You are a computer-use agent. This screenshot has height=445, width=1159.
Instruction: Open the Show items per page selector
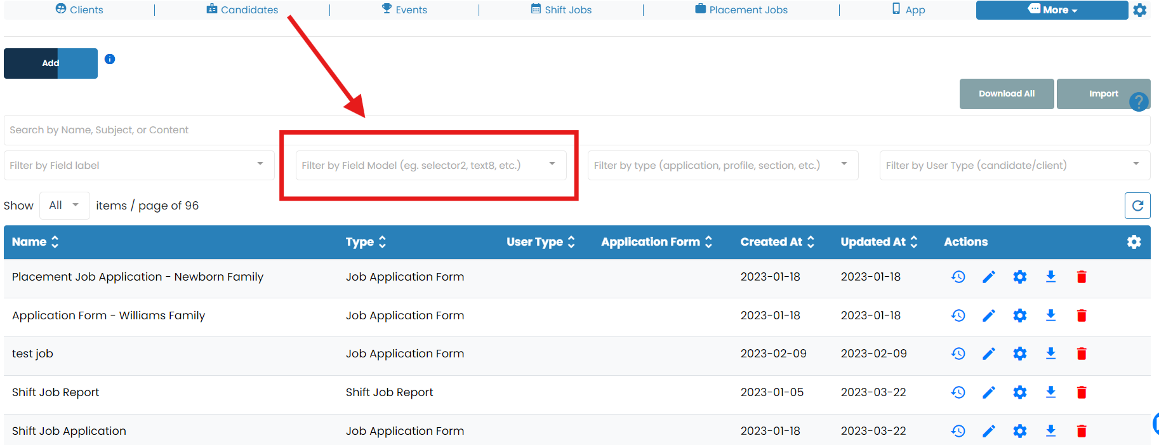(x=64, y=205)
